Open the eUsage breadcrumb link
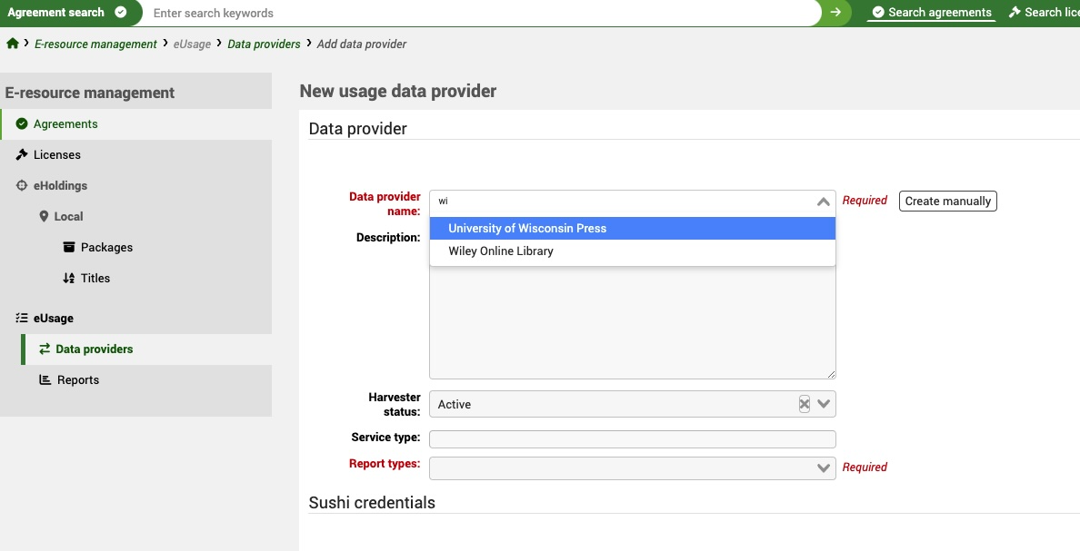This screenshot has height=551, width=1080. (192, 43)
